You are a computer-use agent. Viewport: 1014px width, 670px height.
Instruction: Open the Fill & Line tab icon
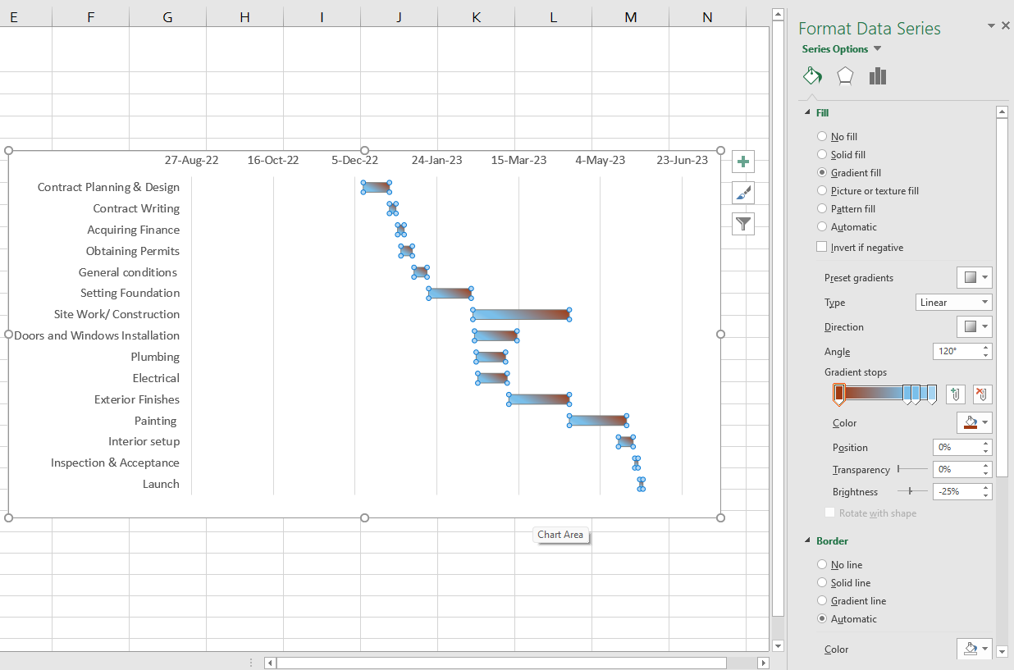point(812,76)
